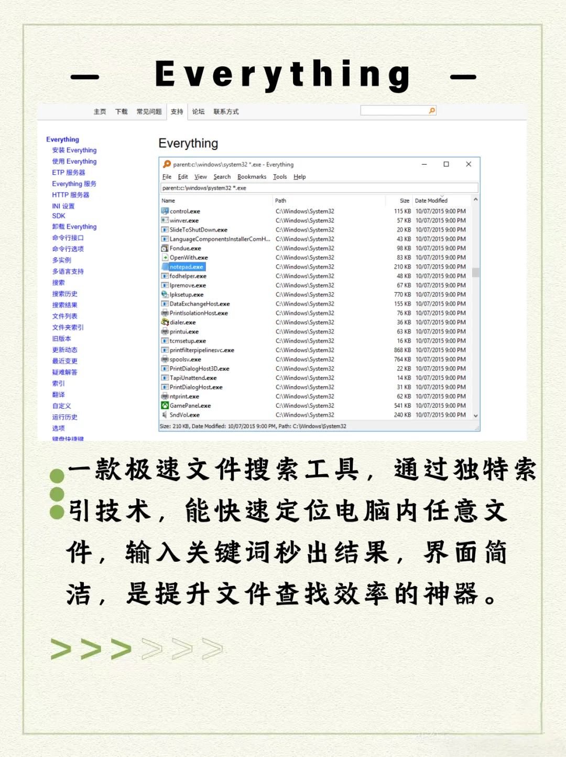Open the 卸载 Everything sidebar link
This screenshot has width=566, height=757.
pyautogui.click(x=74, y=227)
